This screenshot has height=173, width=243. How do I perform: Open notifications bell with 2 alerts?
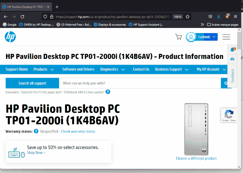pos(232,49)
